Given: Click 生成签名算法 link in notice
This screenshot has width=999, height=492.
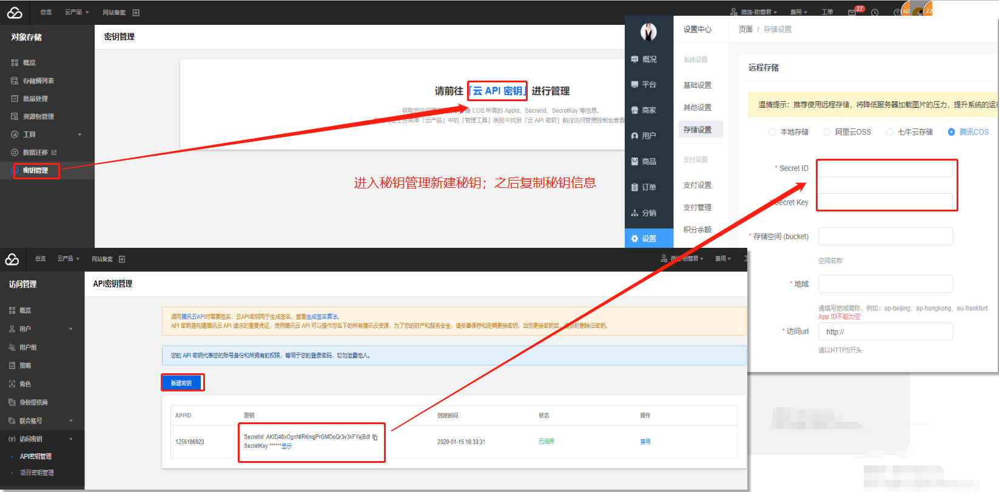Looking at the screenshot, I should click(x=322, y=317).
